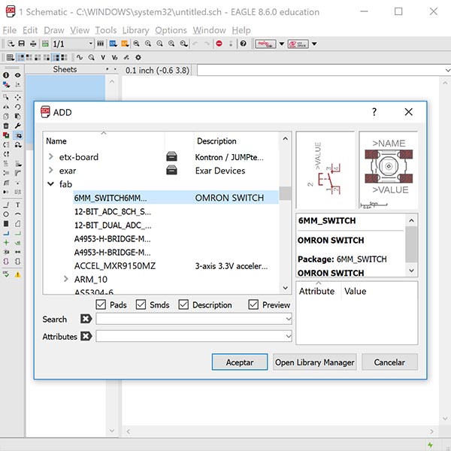451x451 pixels.
Task: Click the Cancelar button
Action: tap(389, 362)
